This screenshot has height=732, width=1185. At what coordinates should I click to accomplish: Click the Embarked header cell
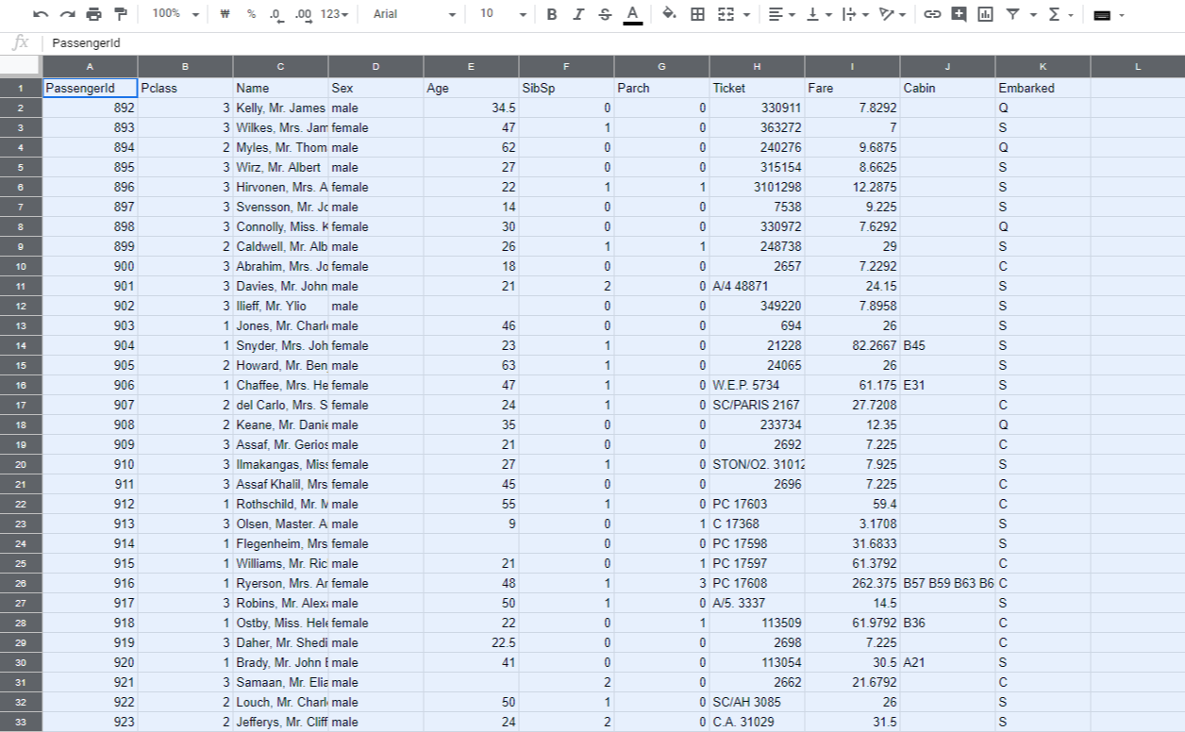(x=1043, y=88)
